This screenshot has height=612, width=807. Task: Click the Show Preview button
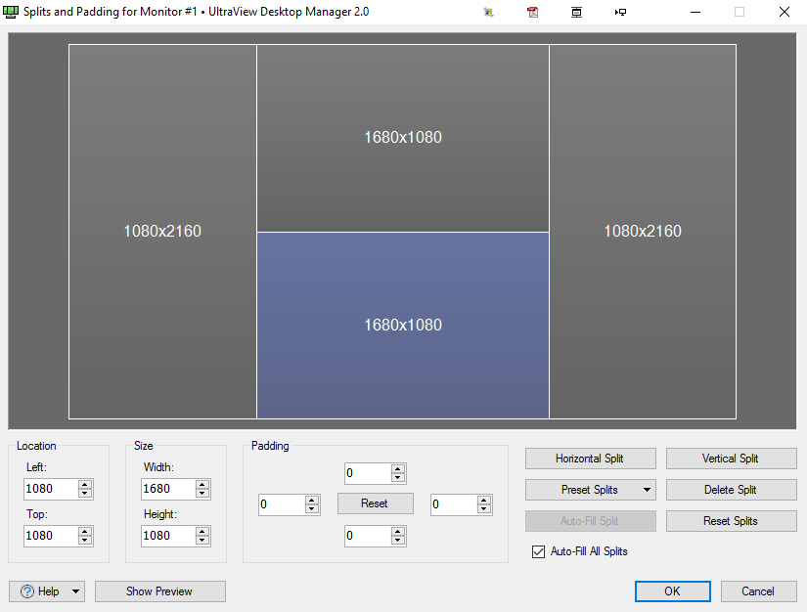(x=160, y=591)
